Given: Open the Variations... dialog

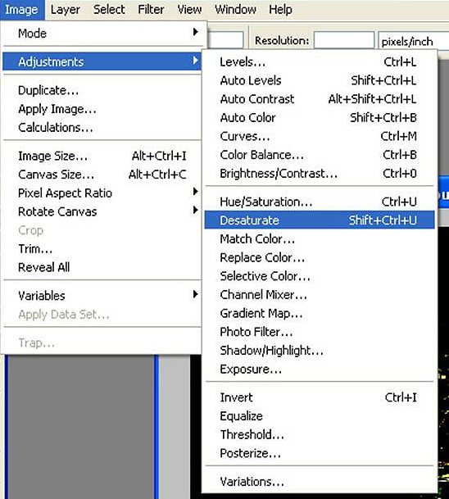Looking at the screenshot, I should click(320, 482).
